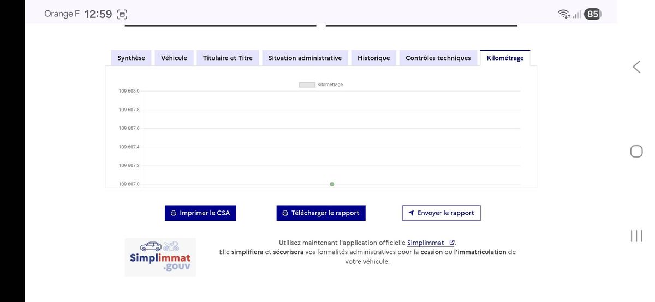Toggle the Kilométrage legend swatch on the chart
Viewport: 655px width, 302px height.
tap(307, 84)
